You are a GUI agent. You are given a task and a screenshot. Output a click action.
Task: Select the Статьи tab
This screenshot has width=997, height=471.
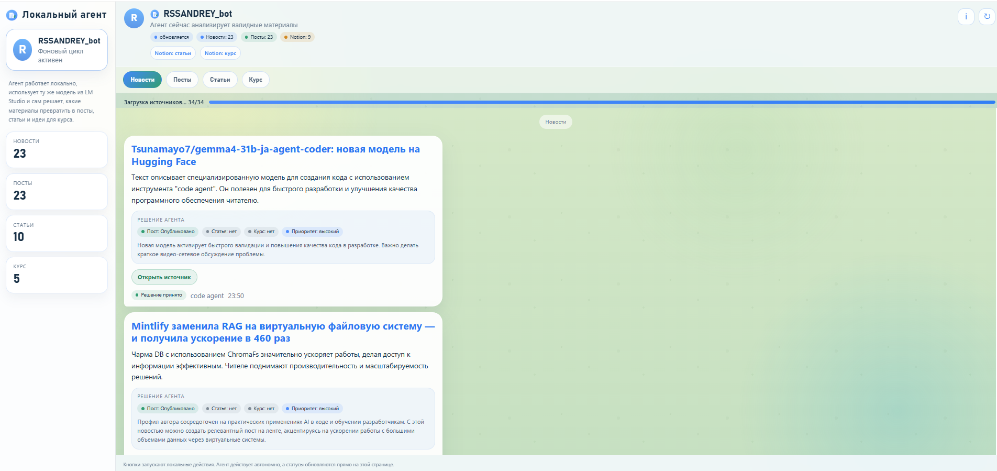(x=220, y=80)
